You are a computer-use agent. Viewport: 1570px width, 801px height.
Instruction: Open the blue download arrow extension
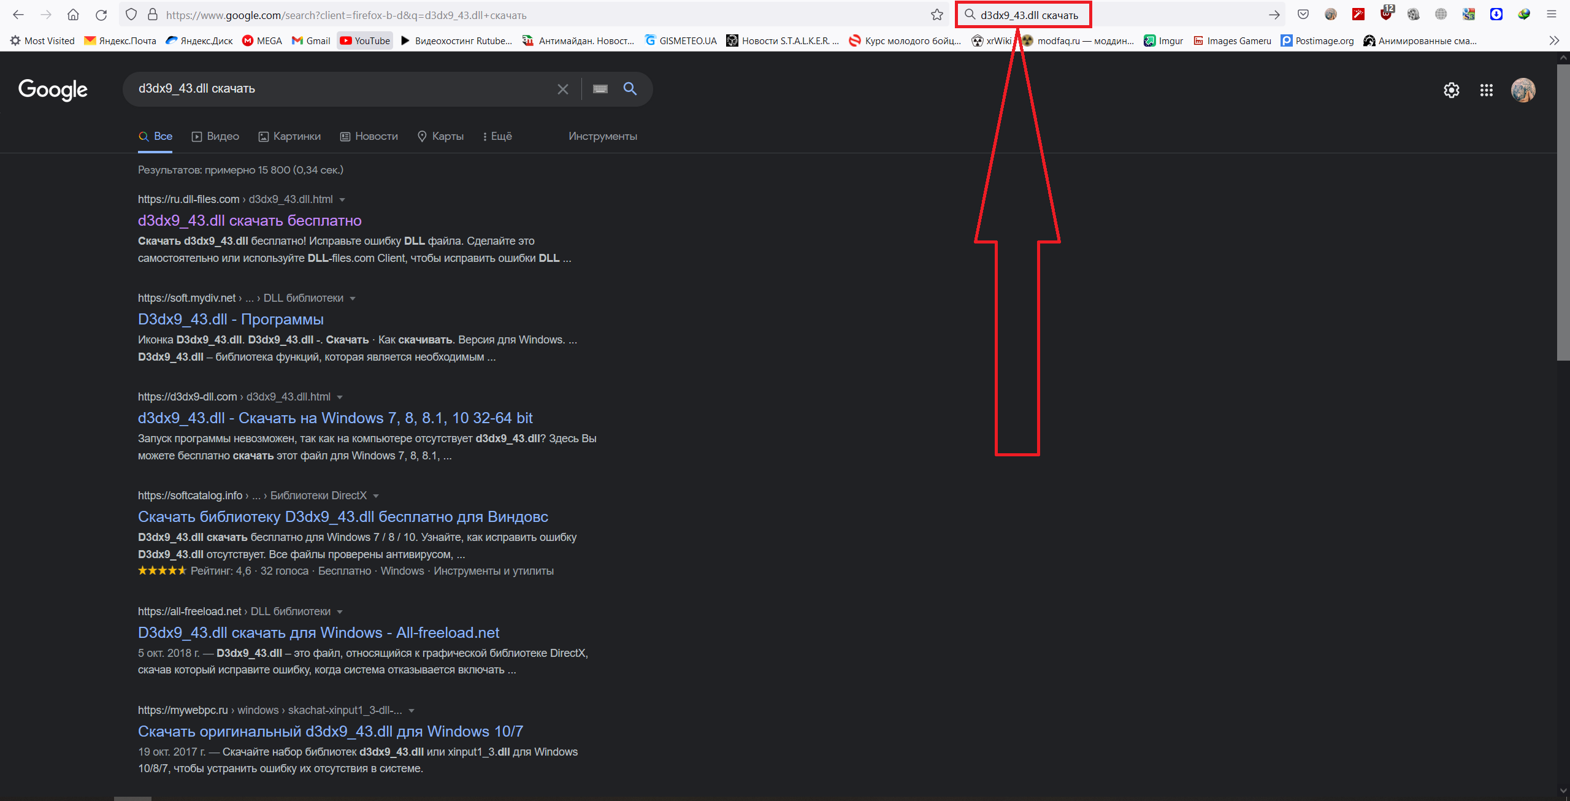[1496, 14]
